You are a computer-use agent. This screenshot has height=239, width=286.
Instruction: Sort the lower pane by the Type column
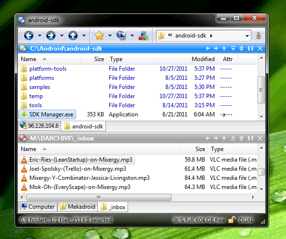pyautogui.click(x=233, y=149)
